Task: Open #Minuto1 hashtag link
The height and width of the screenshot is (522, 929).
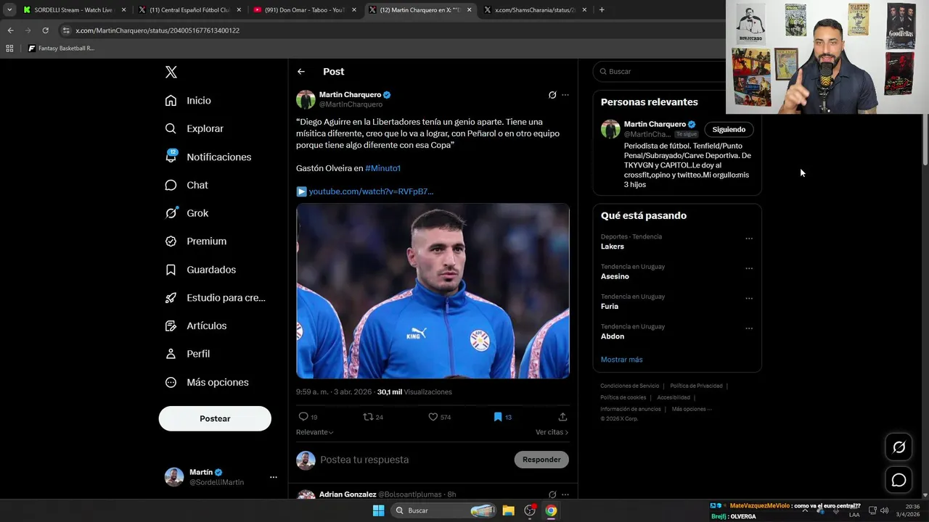Action: click(x=383, y=168)
